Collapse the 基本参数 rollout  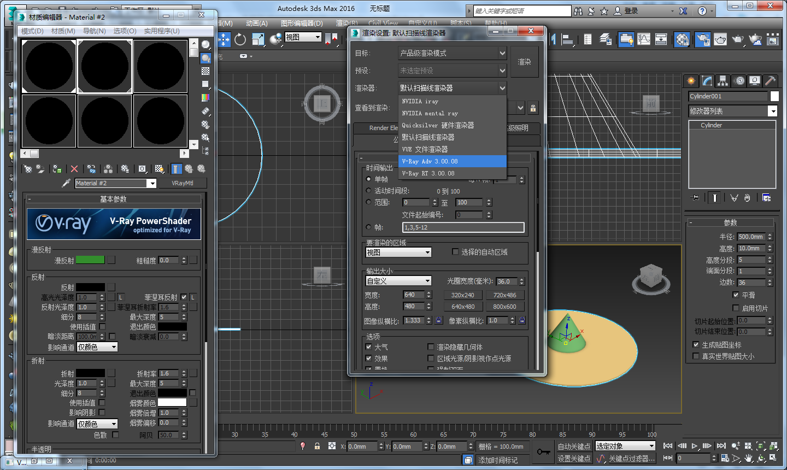113,199
